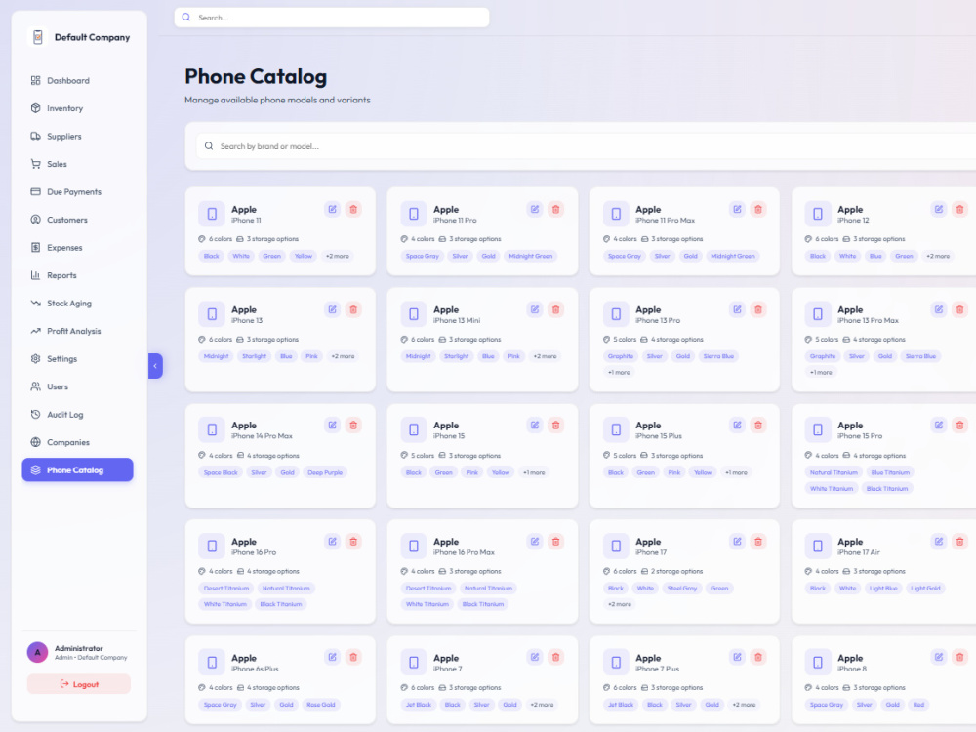Edit the iPhone 11 Pro entry
Screen dimensions: 976x732
coord(535,209)
